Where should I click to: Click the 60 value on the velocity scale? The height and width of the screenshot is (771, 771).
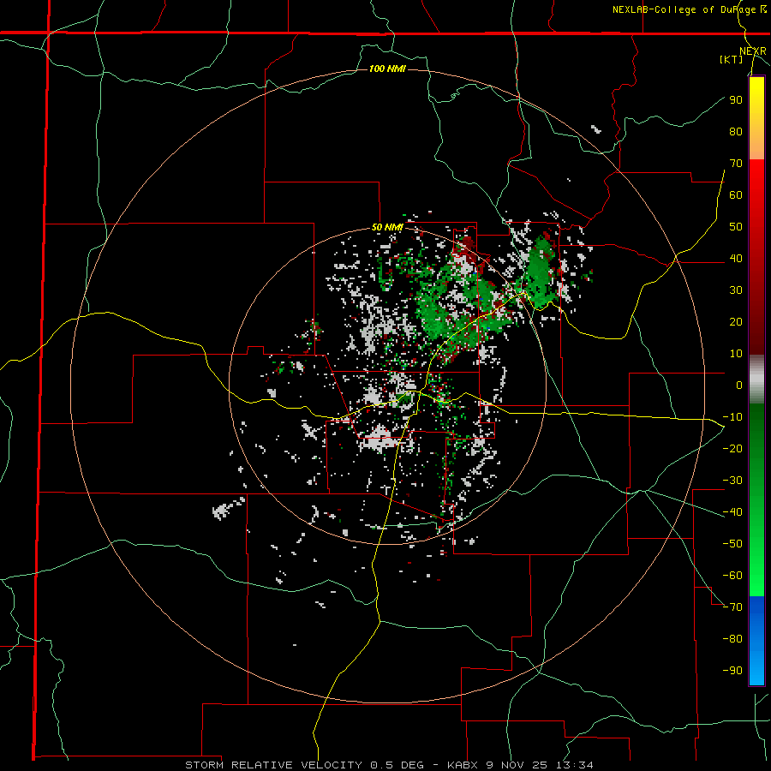click(736, 194)
